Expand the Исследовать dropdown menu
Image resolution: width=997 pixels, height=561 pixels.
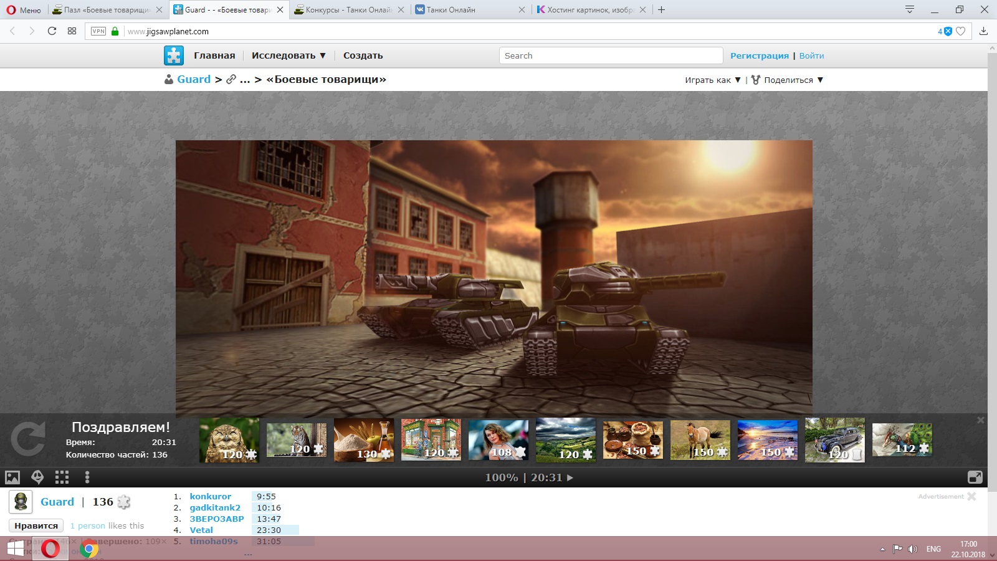[x=289, y=55]
